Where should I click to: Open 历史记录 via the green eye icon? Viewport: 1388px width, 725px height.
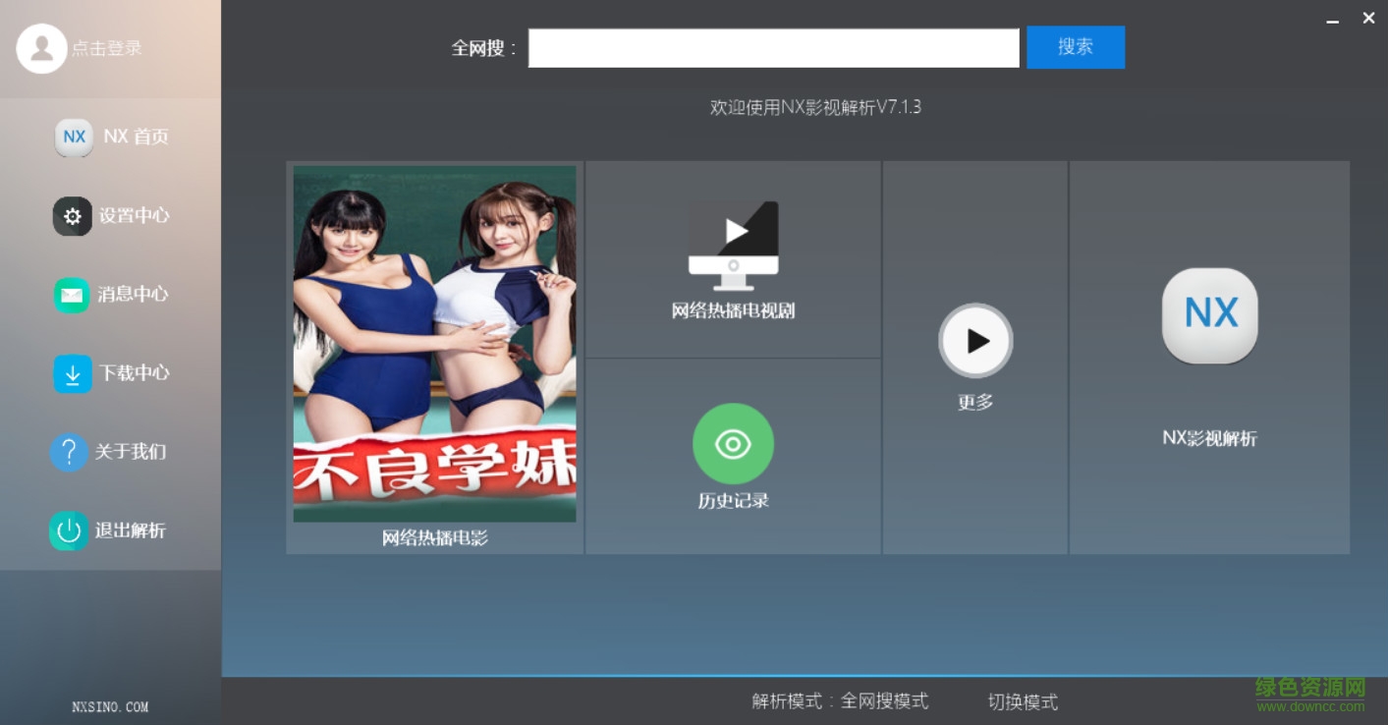click(733, 444)
